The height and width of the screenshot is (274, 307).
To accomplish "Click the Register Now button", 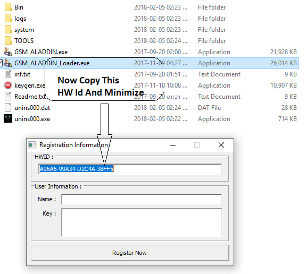I will [130, 253].
